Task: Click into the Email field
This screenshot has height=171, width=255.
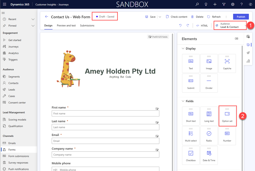Action: (x=105, y=141)
